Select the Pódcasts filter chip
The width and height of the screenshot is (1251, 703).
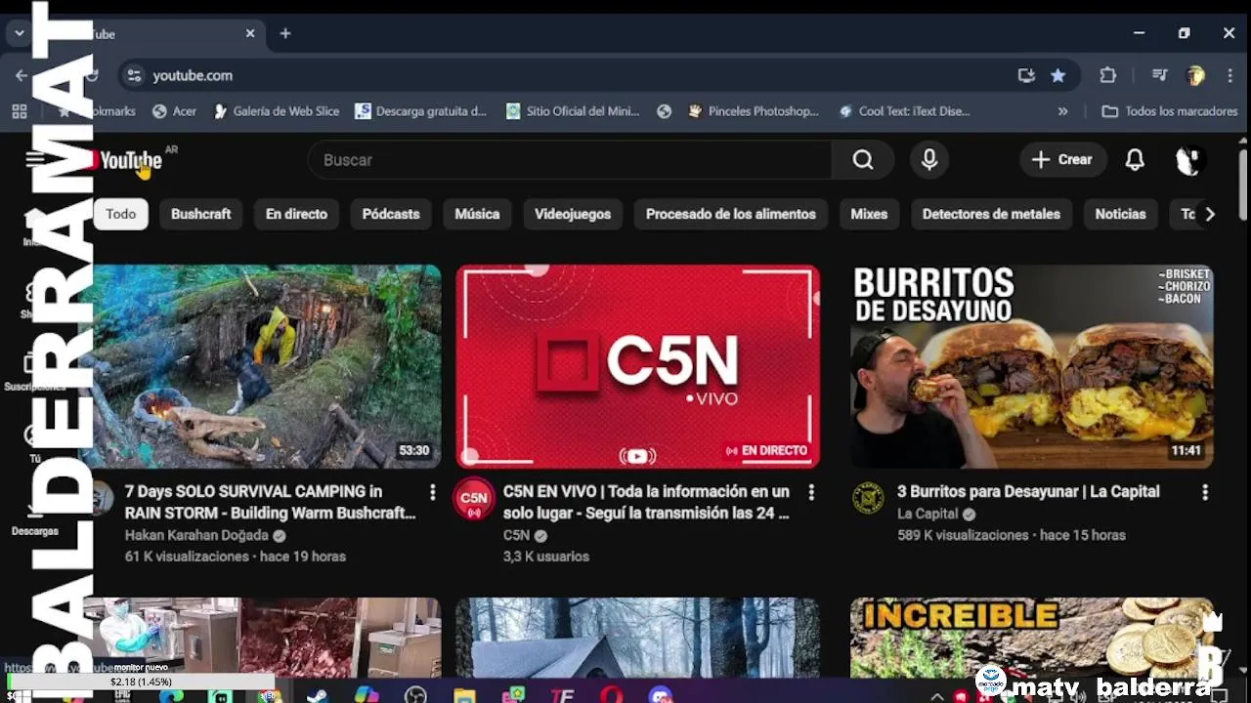click(x=391, y=214)
